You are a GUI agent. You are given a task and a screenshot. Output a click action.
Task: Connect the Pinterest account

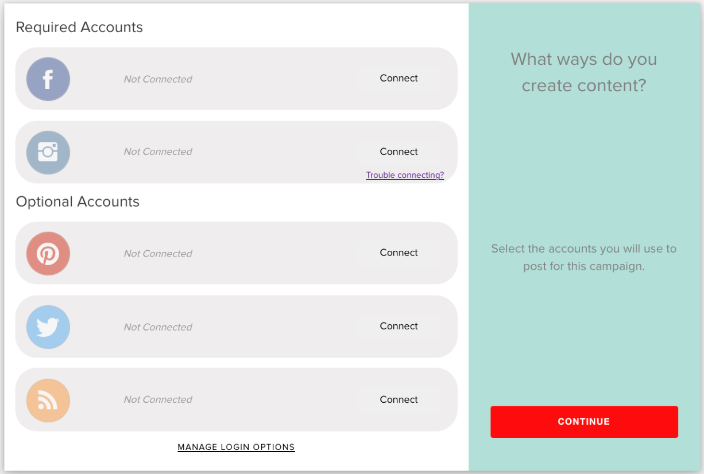(399, 253)
